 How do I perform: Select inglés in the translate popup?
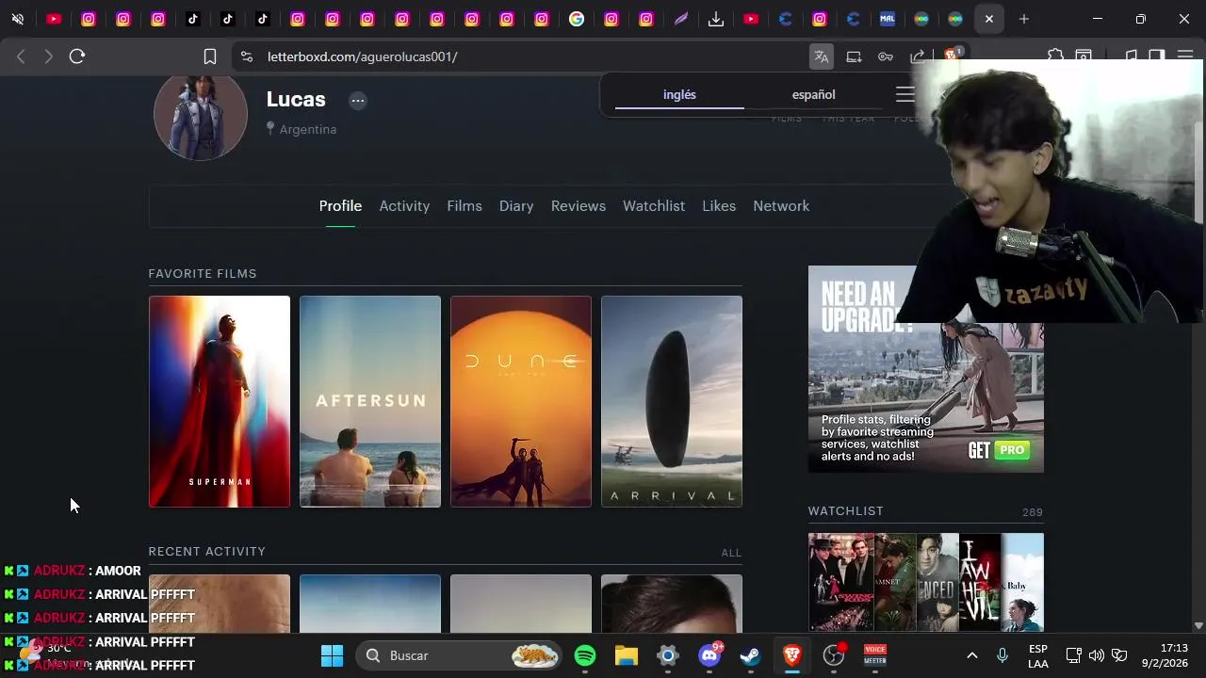[679, 94]
